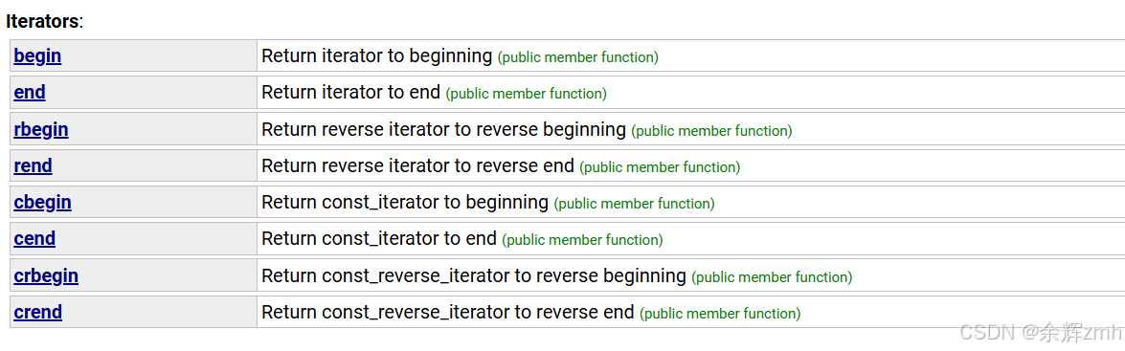This screenshot has height=351, width=1125.
Task: Click green 'public member function' label in rbegin row
Action: [x=711, y=131]
